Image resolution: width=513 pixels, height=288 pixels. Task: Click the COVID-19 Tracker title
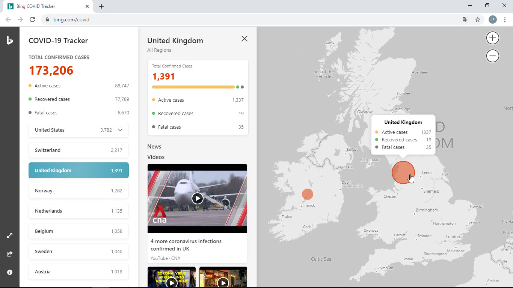pos(58,40)
